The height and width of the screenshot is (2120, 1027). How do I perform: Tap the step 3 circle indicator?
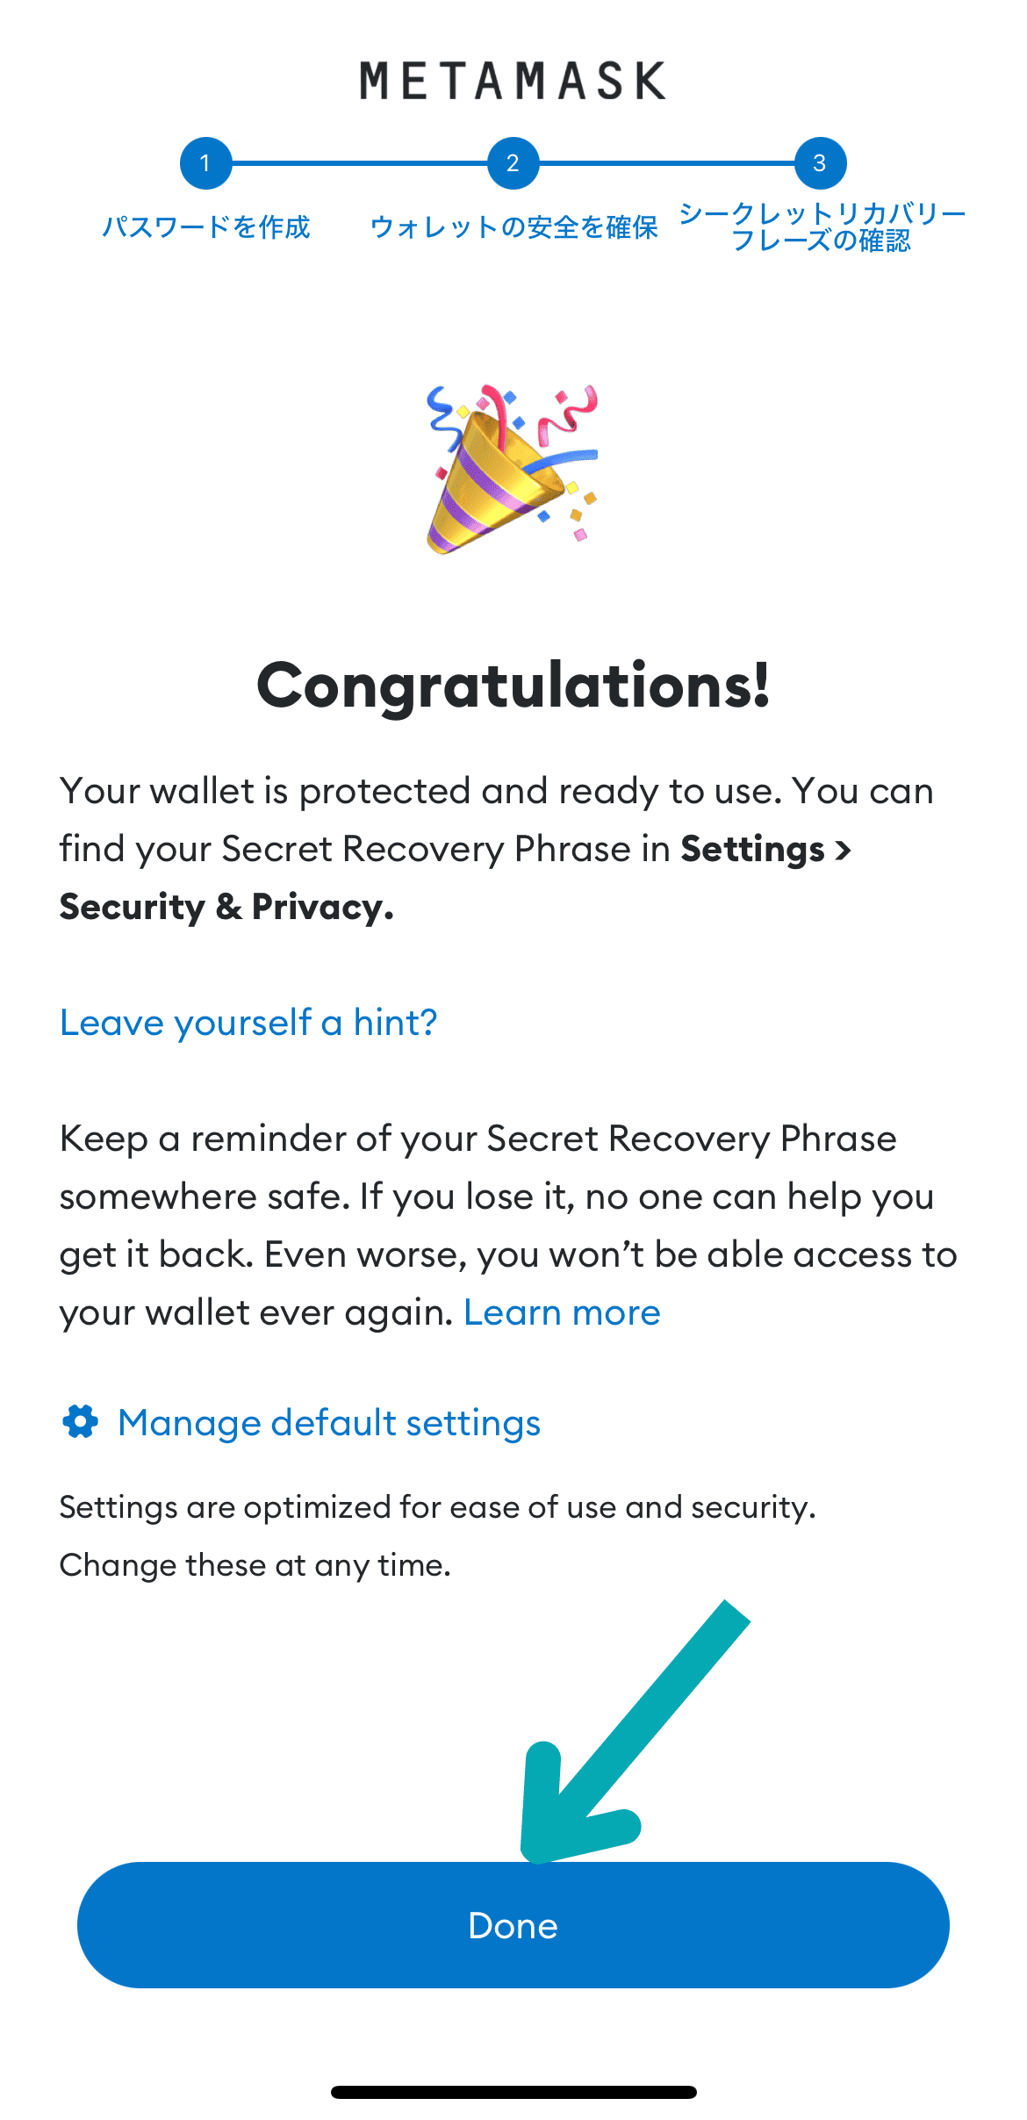[820, 163]
